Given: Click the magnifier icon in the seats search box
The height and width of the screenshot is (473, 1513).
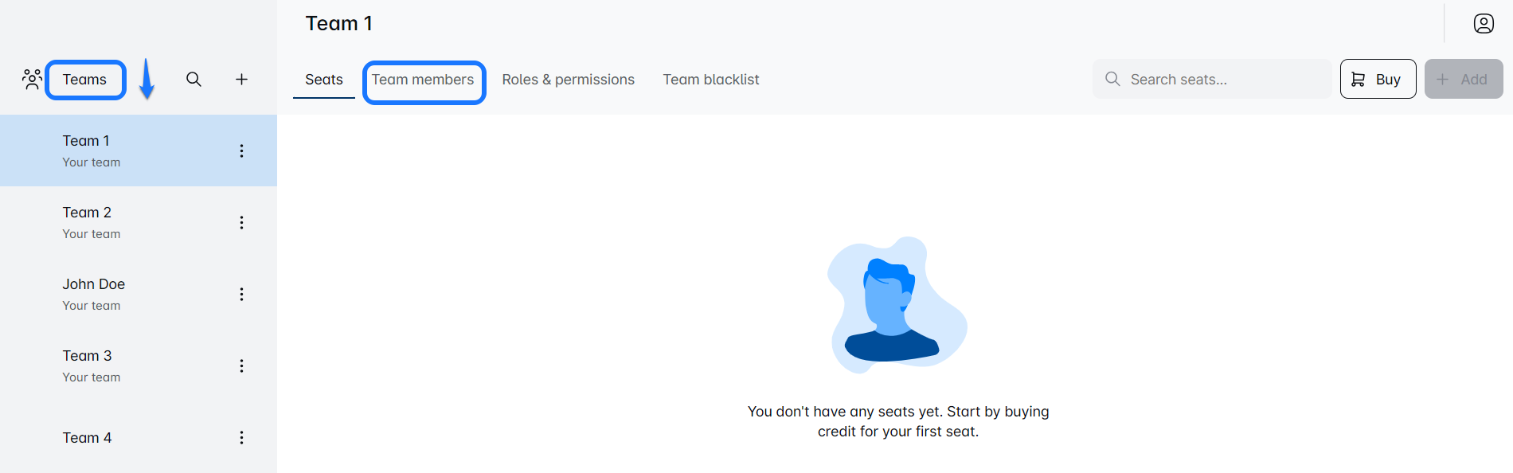Looking at the screenshot, I should pos(1112,79).
